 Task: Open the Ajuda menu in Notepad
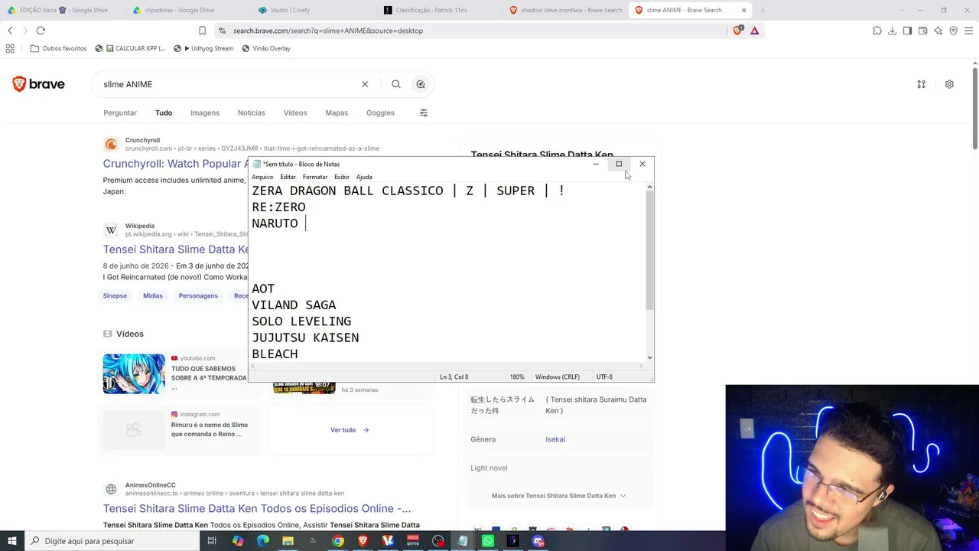(364, 177)
